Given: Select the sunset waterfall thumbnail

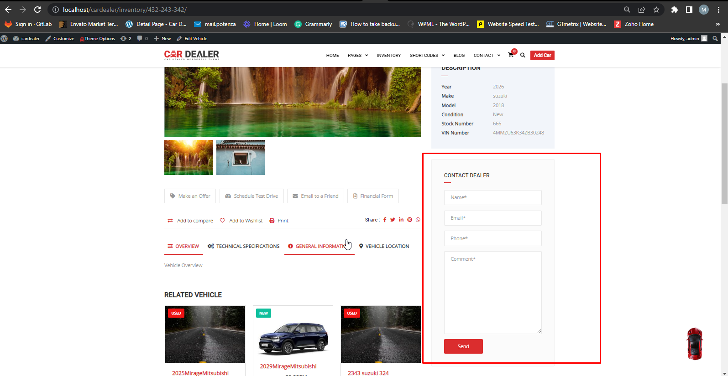Looking at the screenshot, I should [189, 157].
